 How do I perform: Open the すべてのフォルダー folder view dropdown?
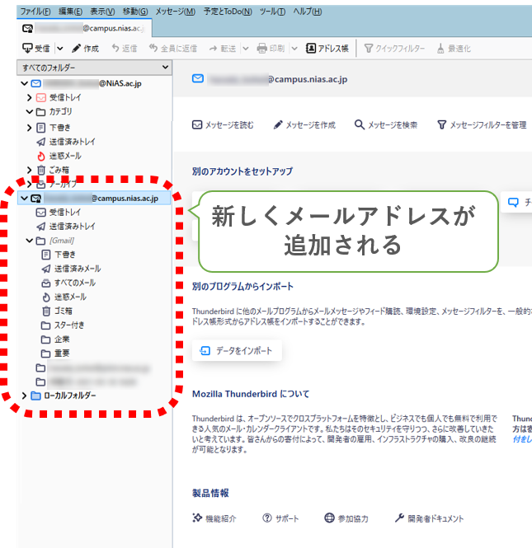94,67
